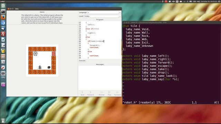This screenshot has height=124, width=221.
Task: Click the laby_name_Exit line in Vim
Action: (x=138, y=42)
